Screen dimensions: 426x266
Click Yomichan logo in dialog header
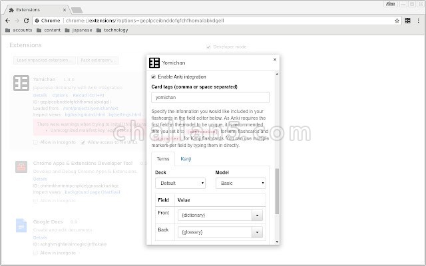154,63
